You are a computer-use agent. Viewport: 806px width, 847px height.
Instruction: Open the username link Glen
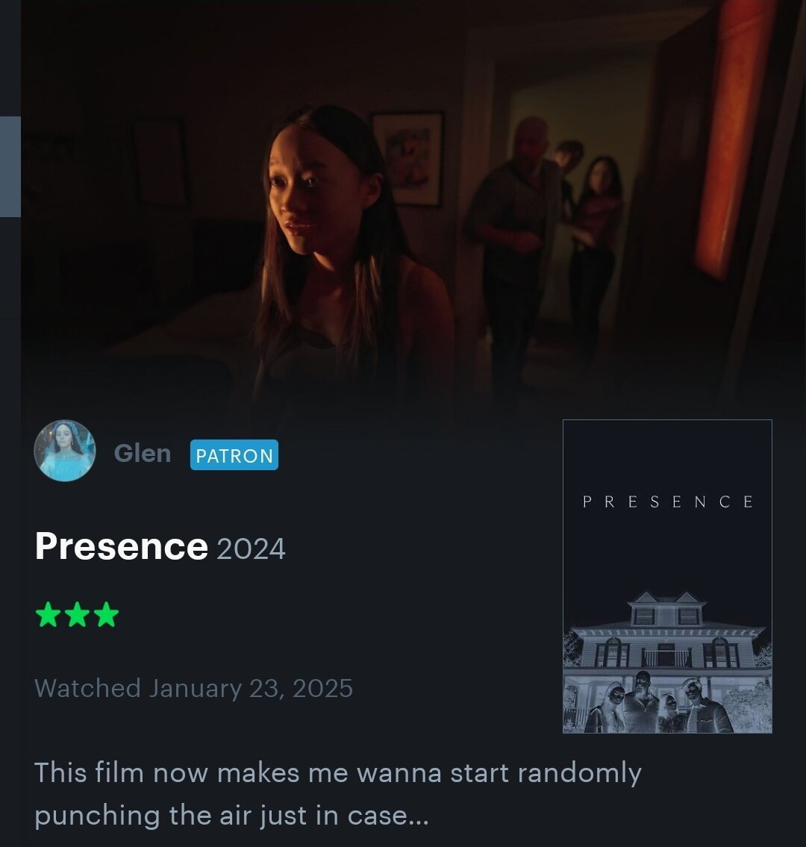143,453
